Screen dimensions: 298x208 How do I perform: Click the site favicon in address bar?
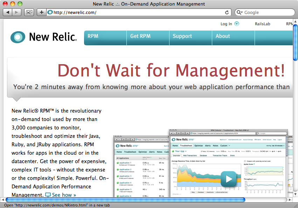[50, 12]
